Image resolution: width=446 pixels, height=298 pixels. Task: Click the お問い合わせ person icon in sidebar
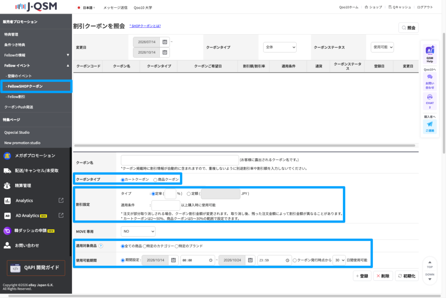[x=7, y=245]
